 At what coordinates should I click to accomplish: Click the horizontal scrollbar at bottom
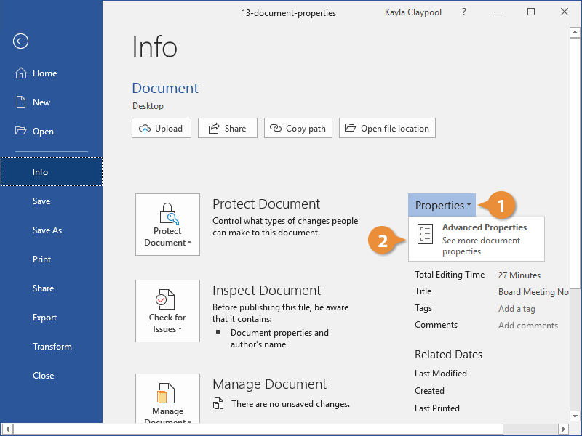(x=291, y=429)
